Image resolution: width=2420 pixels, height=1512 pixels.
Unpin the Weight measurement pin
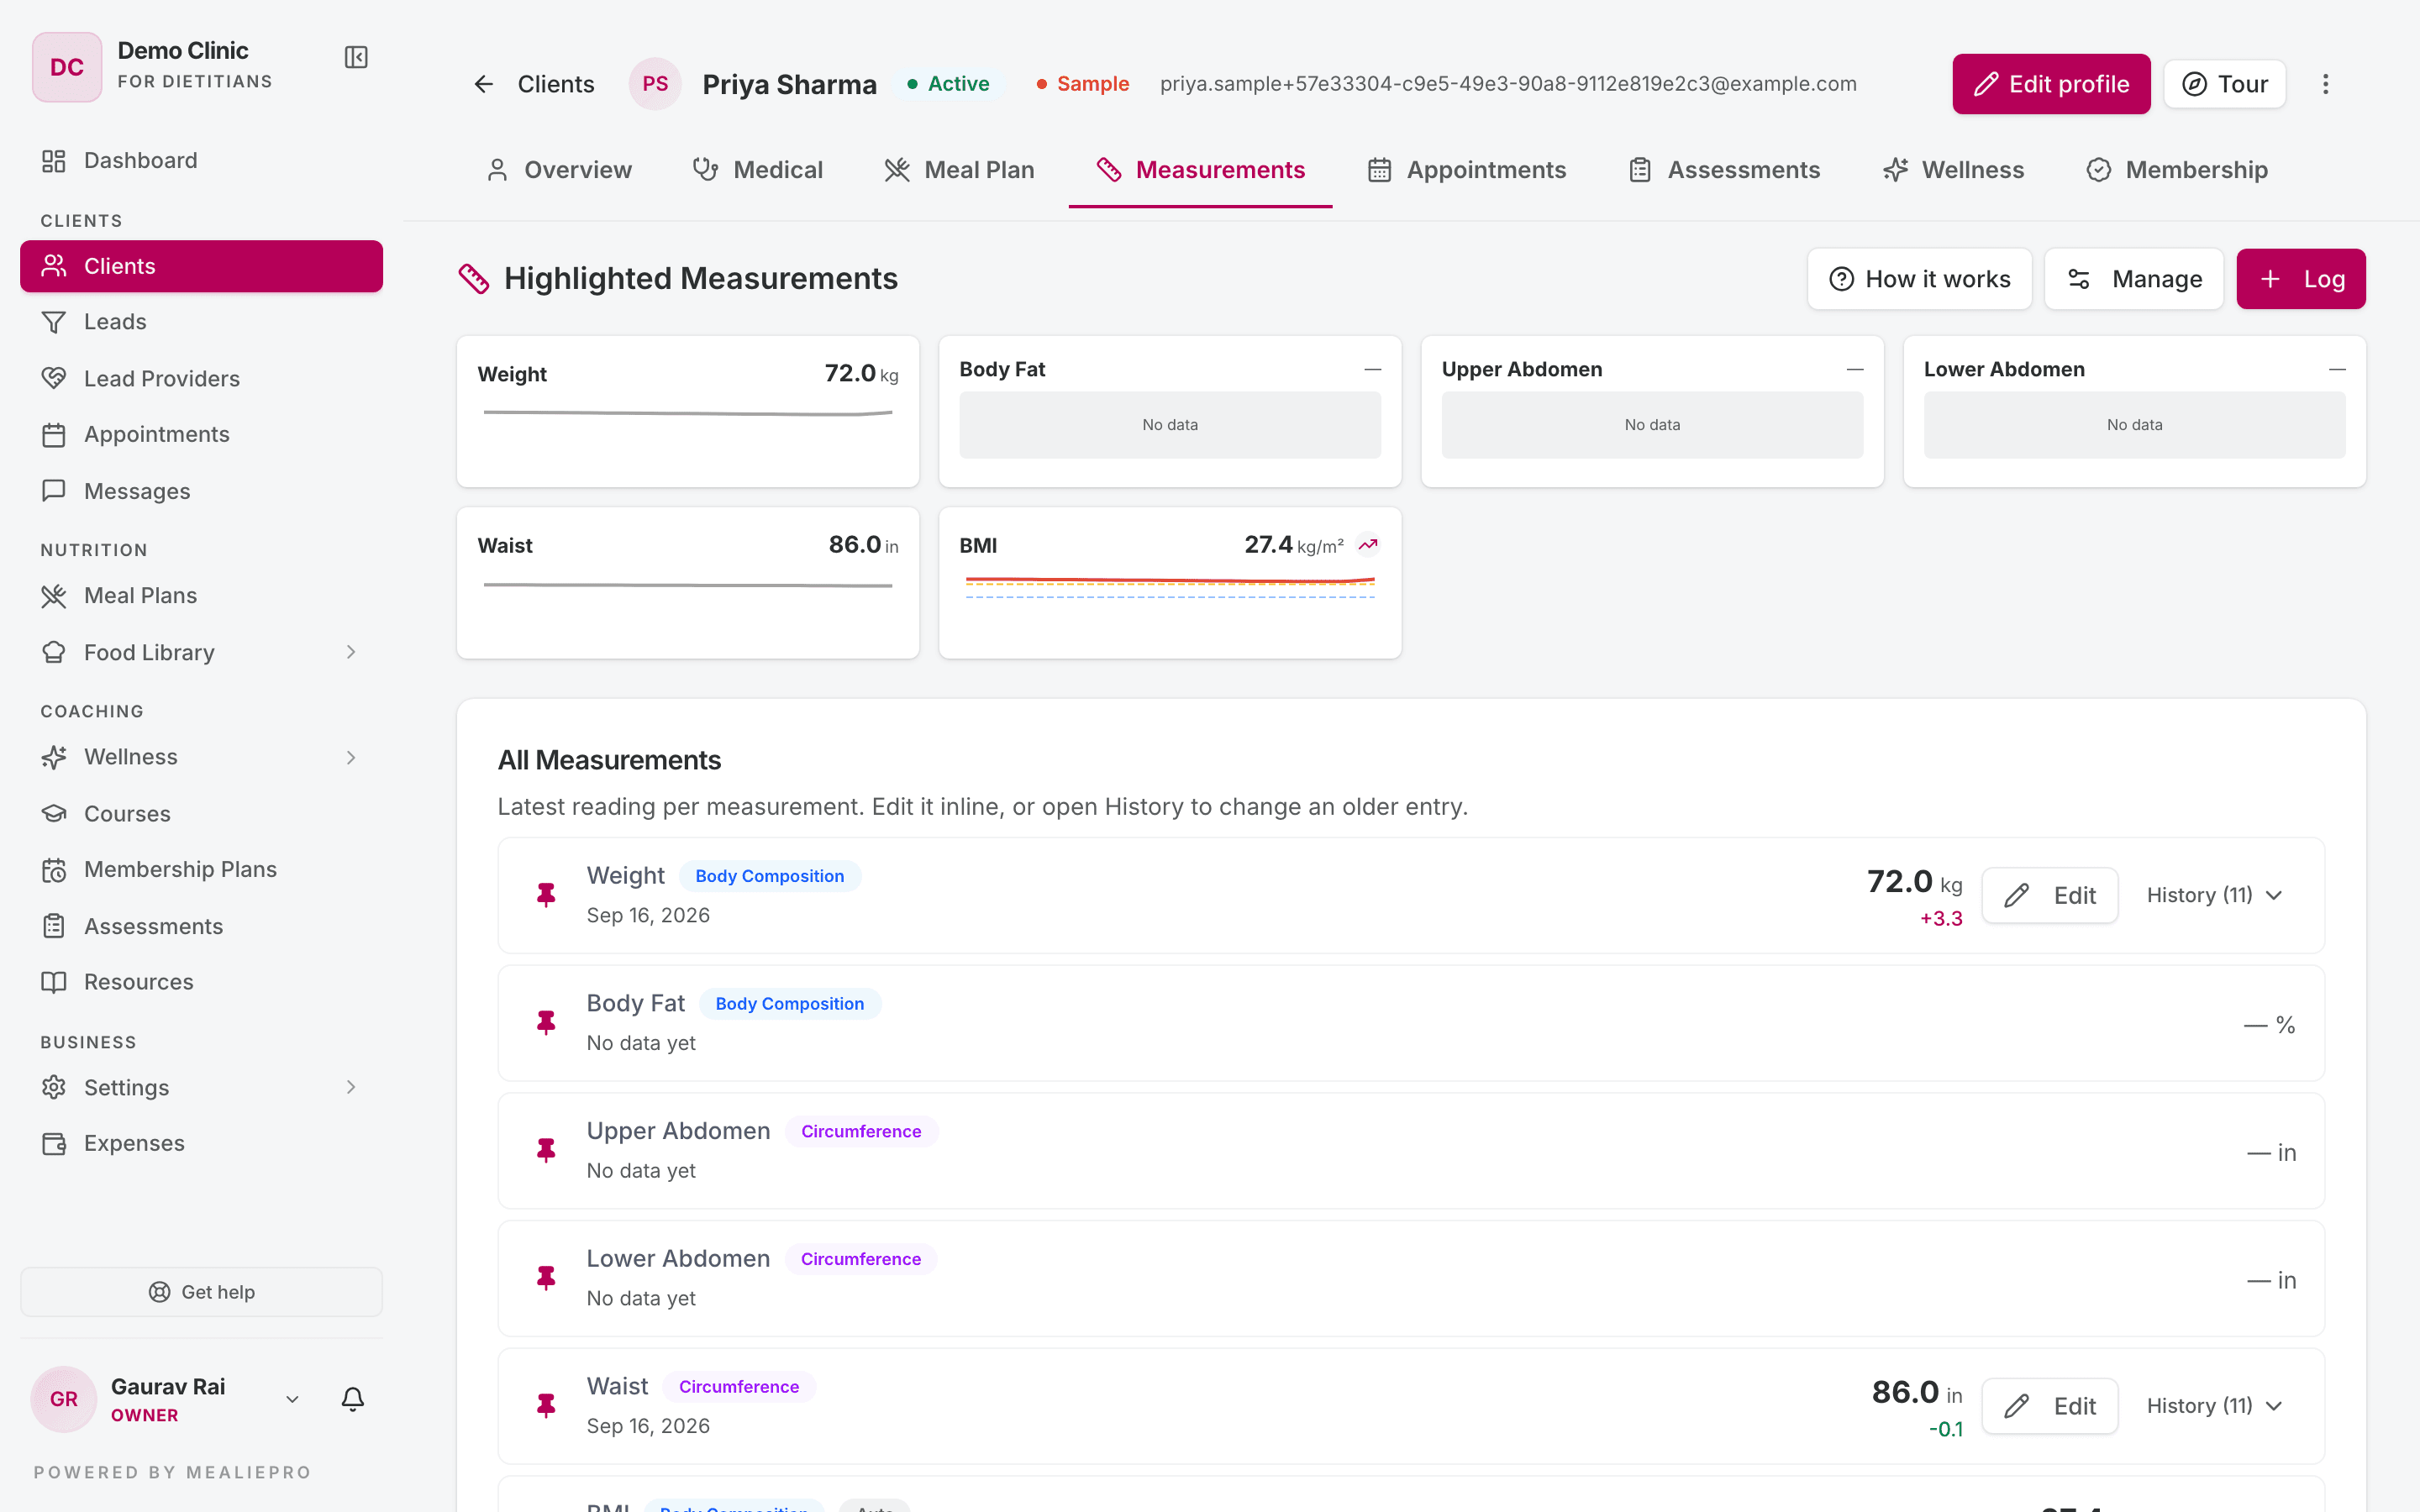click(546, 895)
